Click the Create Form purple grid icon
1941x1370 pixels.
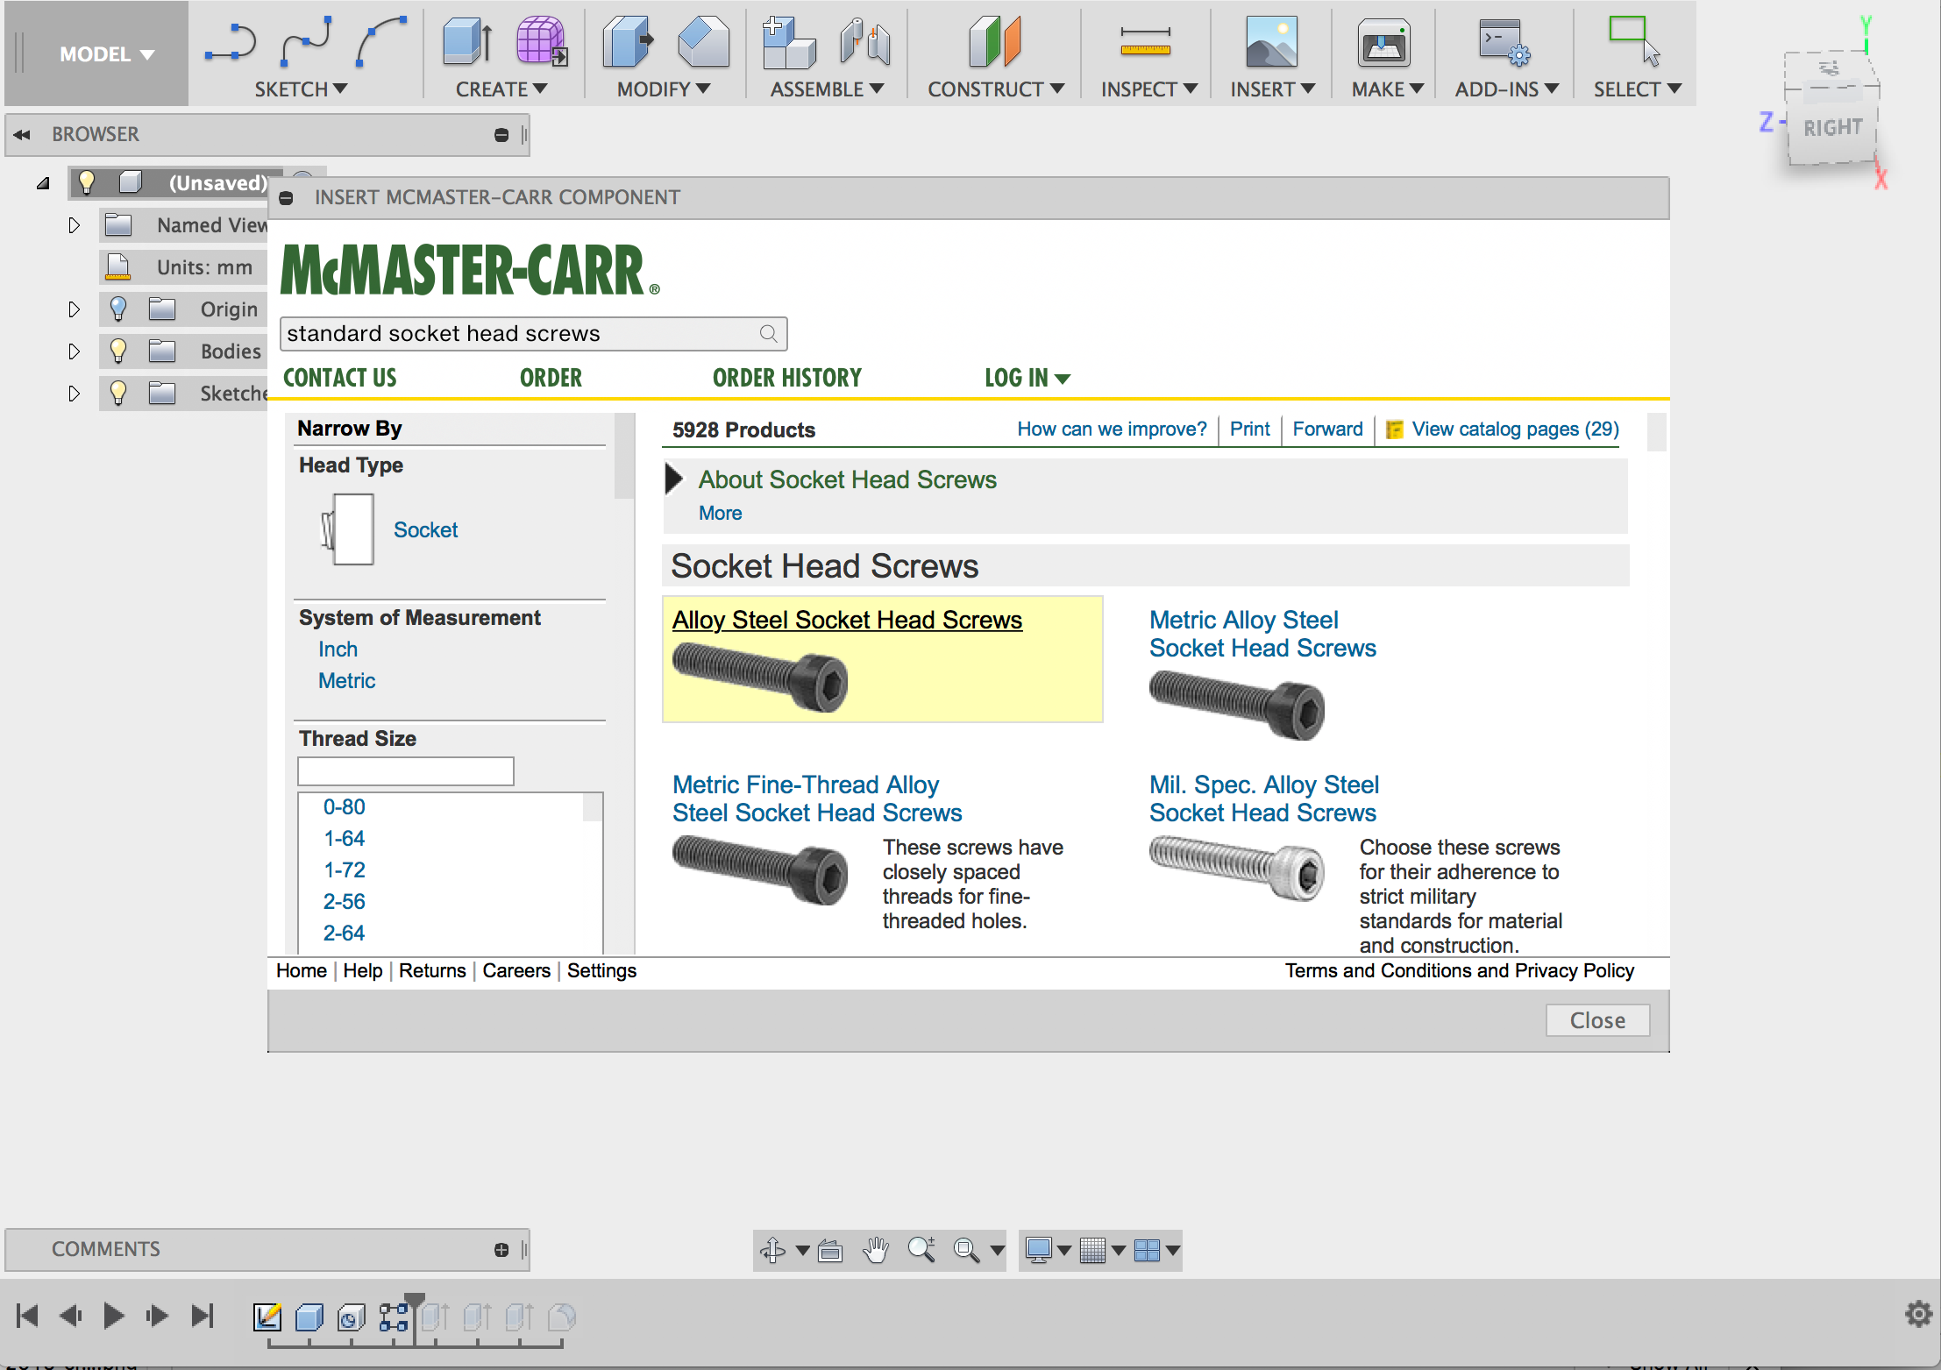point(541,42)
